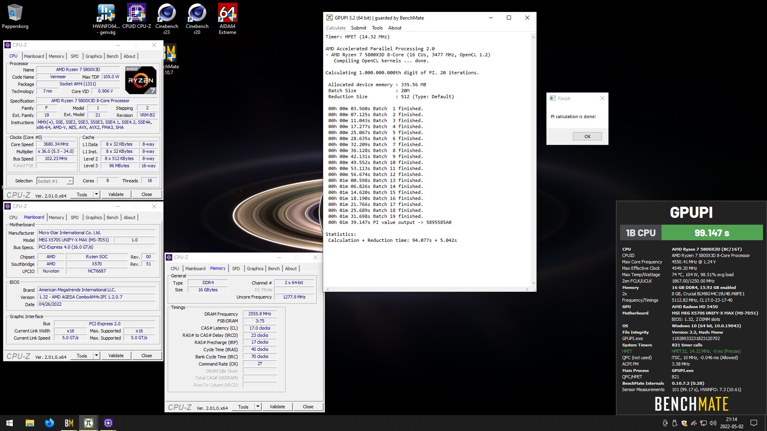
Task: Select the CPU tab in the Mainboard window
Action: click(x=13, y=217)
